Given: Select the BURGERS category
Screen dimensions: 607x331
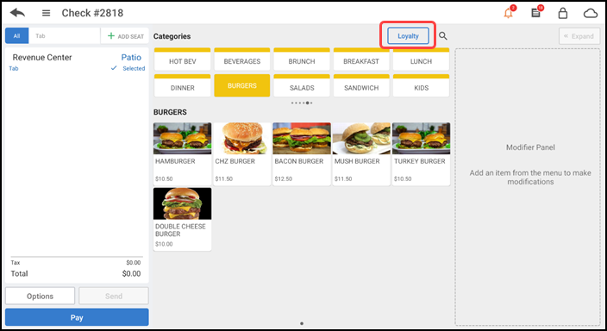Looking at the screenshot, I should click(242, 85).
